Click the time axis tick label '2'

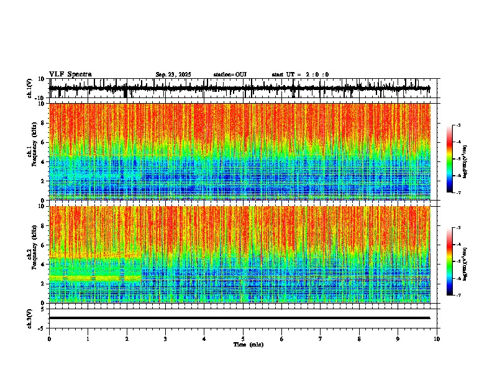127,339
